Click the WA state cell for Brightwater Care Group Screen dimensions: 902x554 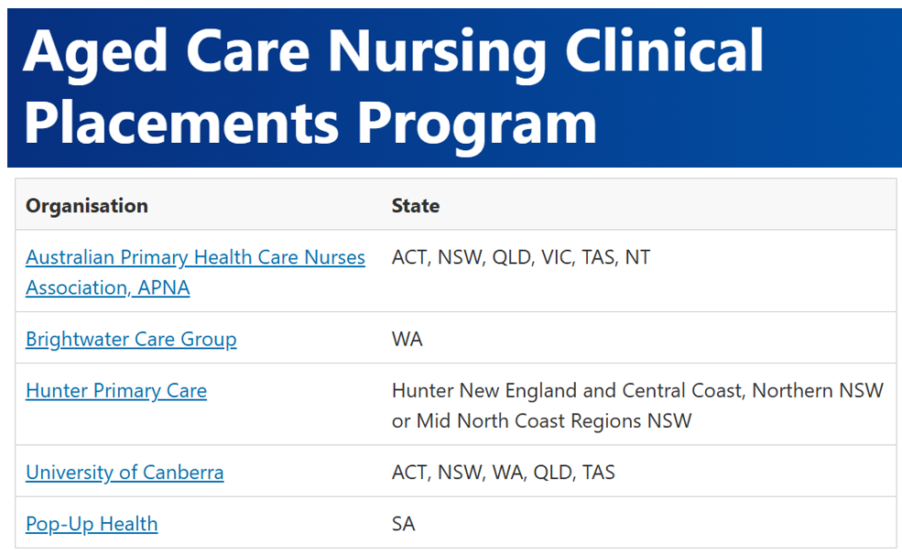[408, 339]
